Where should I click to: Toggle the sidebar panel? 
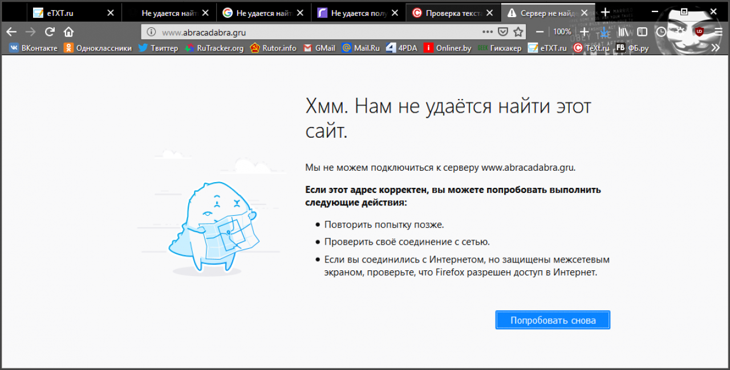pyautogui.click(x=642, y=32)
